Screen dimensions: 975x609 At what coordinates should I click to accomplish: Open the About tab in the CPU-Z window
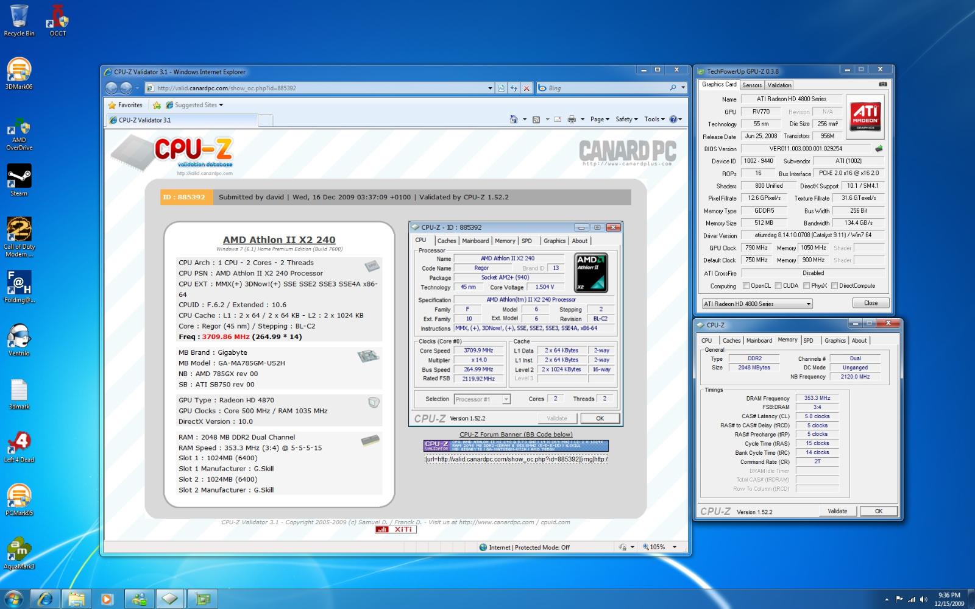[859, 340]
